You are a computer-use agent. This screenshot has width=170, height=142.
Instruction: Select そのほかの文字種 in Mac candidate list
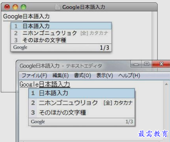tap(61, 40)
